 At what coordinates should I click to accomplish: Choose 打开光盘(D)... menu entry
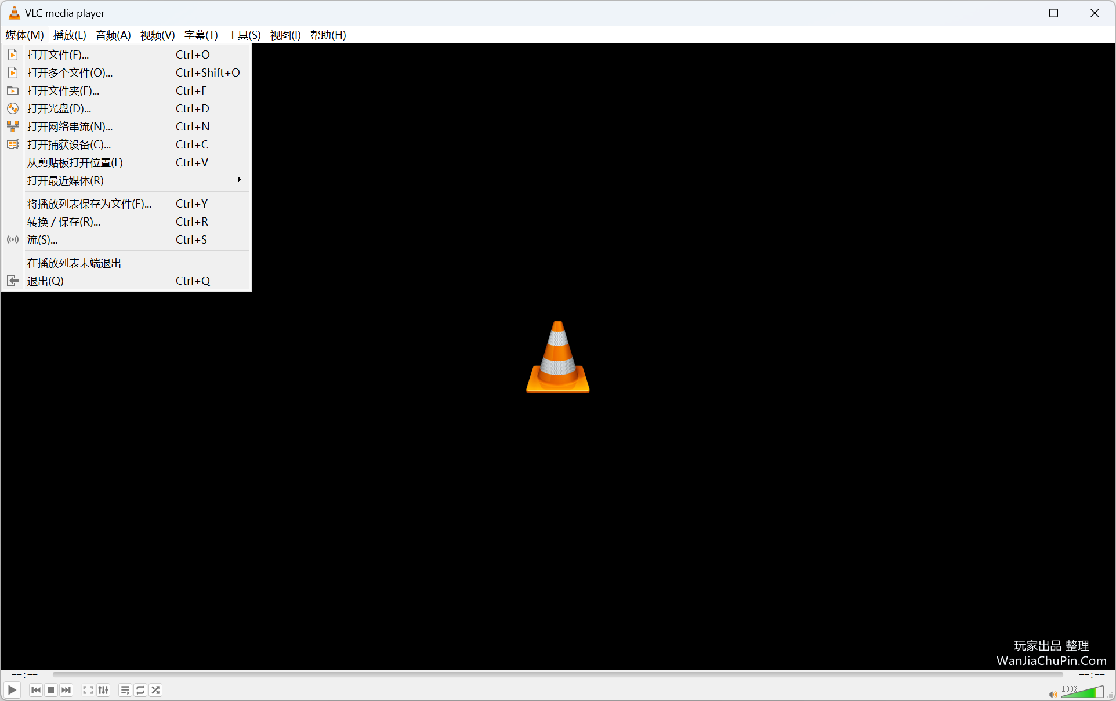(x=126, y=108)
